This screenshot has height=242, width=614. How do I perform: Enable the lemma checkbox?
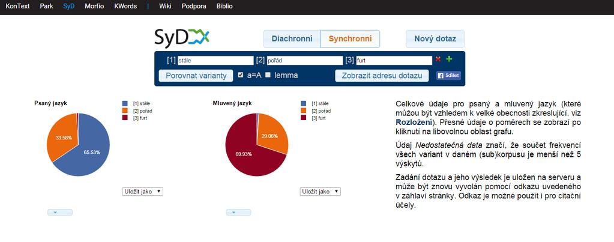[268, 75]
